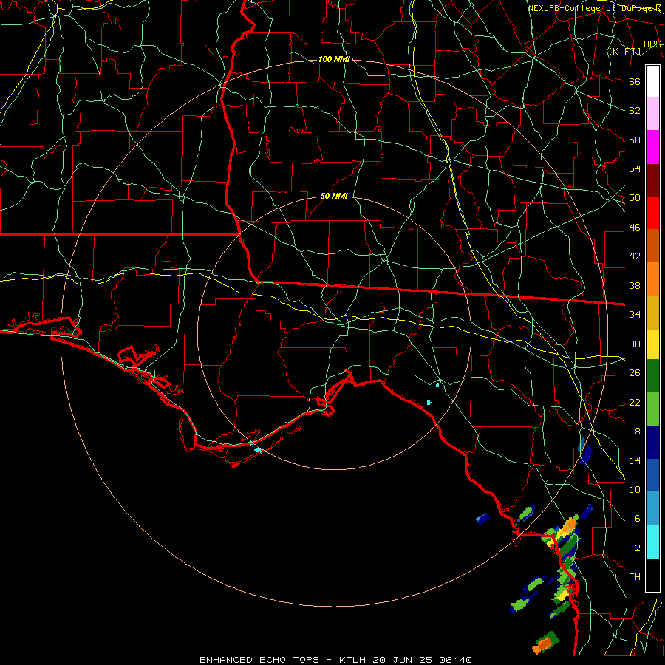Click the (K FT) units label
This screenshot has width=665, height=665.
(x=624, y=51)
